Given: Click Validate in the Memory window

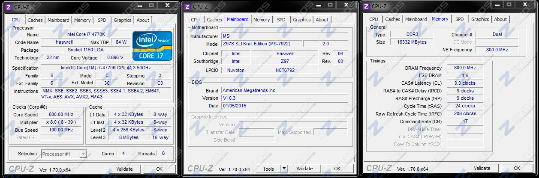Looking at the screenshot, I should click(x=482, y=168).
